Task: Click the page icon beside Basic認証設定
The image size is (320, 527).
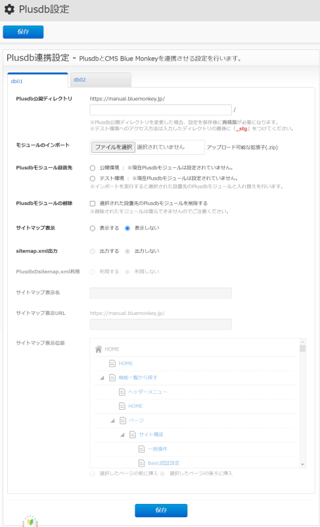Action: click(x=142, y=463)
